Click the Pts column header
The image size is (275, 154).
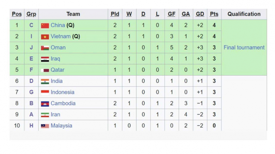pyautogui.click(x=214, y=14)
